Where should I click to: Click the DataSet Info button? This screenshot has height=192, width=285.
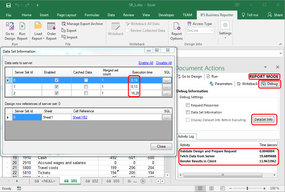[x=263, y=119]
